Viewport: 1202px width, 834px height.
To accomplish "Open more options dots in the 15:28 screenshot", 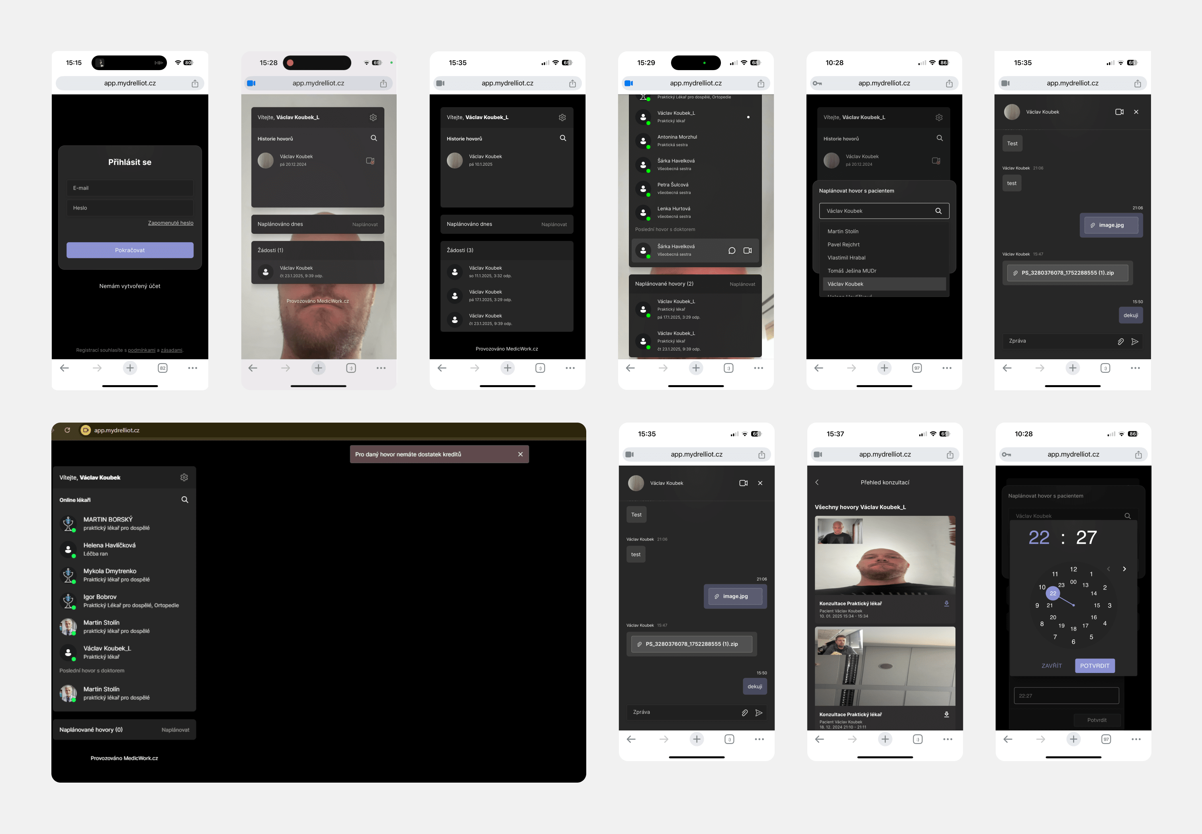I will 381,368.
